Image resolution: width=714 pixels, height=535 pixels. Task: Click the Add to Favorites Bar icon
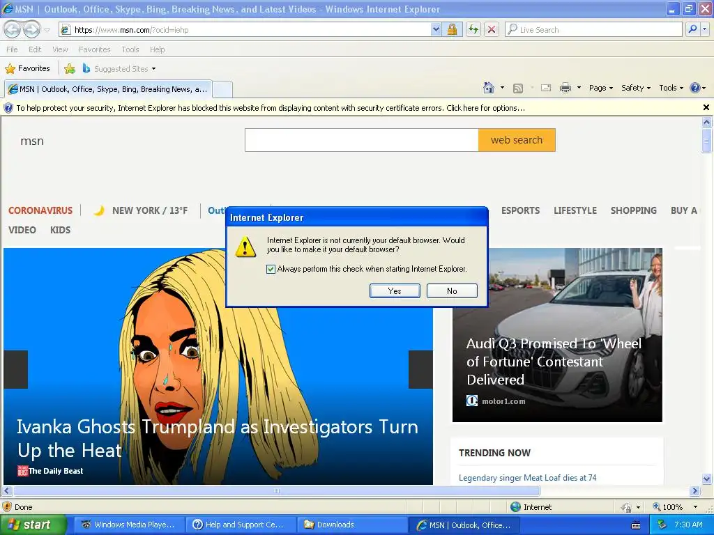[x=70, y=69]
